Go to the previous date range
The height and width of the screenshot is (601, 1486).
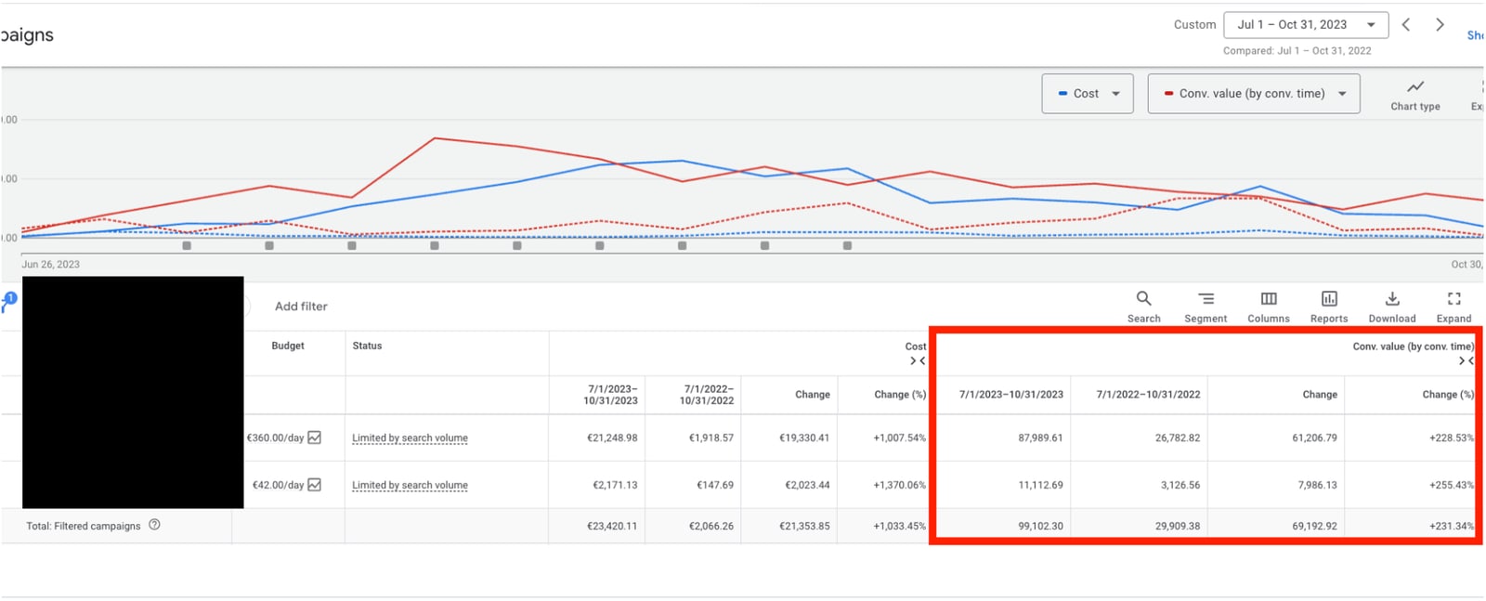(x=1406, y=25)
